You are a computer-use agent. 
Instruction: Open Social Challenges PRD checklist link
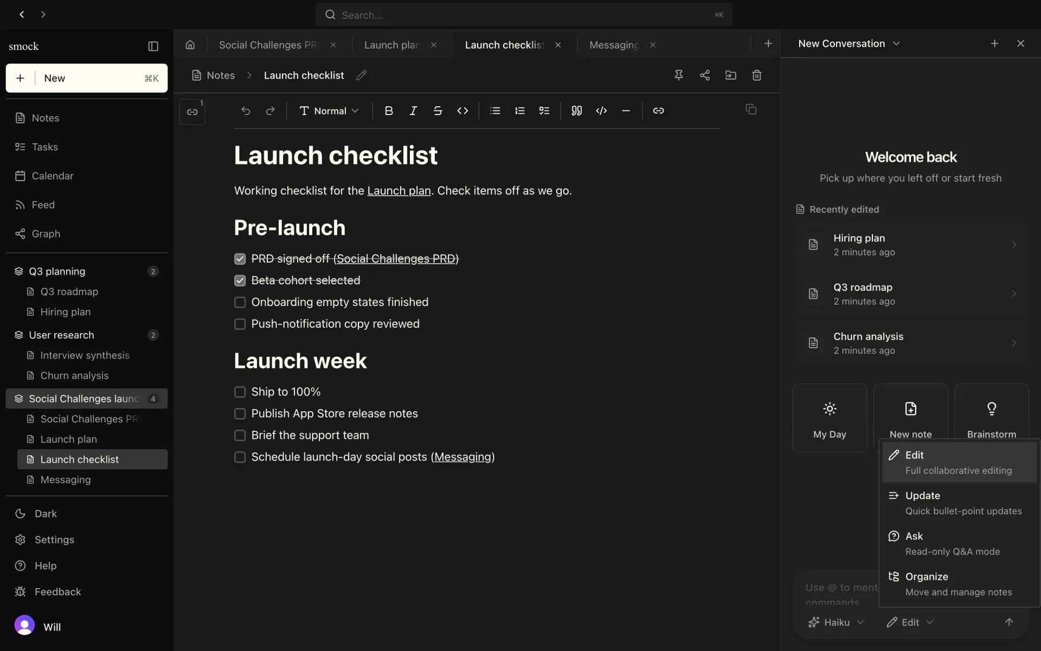click(x=396, y=259)
